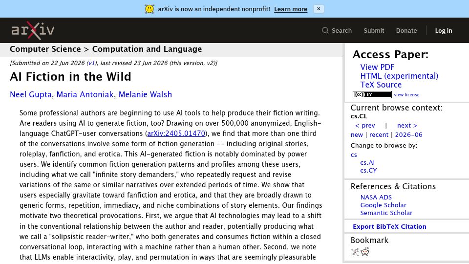View version v1 of the paper
469x264 pixels.
(x=91, y=63)
